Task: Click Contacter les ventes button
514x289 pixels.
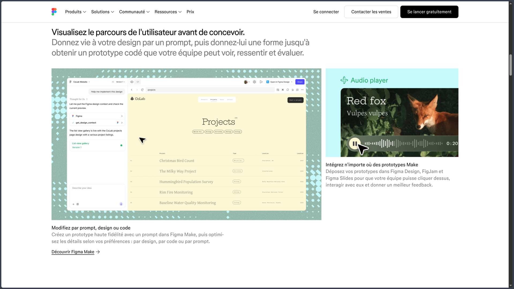Action: [371, 12]
